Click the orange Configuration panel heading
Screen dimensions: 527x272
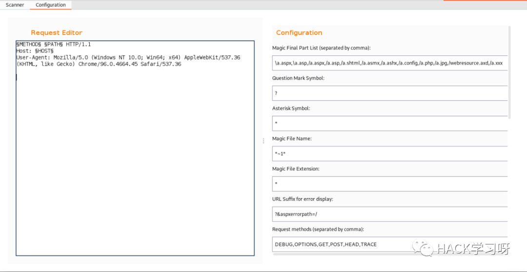(x=299, y=33)
